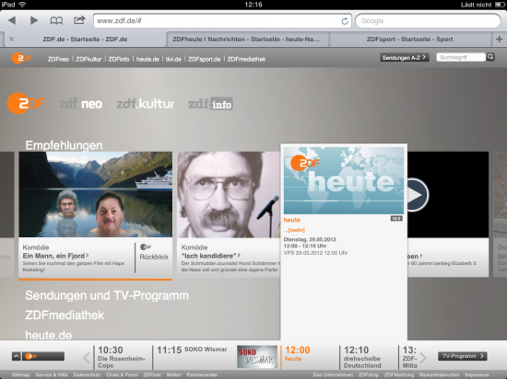Open the Impressum footer link
The height and width of the screenshot is (379, 507).
click(478, 374)
